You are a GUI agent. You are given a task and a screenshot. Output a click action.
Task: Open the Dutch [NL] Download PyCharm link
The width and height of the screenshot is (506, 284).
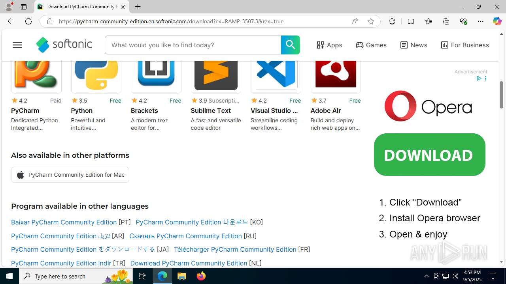click(x=189, y=263)
